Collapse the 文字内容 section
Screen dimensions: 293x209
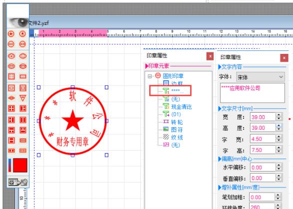point(220,67)
